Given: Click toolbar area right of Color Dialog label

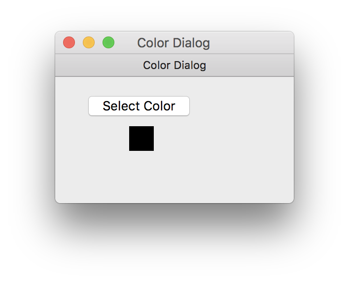Looking at the screenshot, I should pyautogui.click(x=251, y=65).
